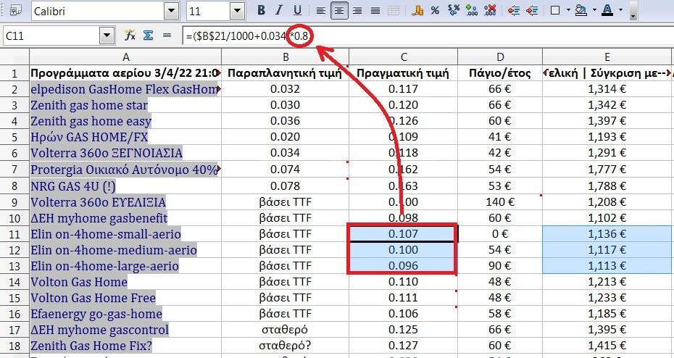The width and height of the screenshot is (674, 358).
Task: Apply Percent number format
Action: 435,11
